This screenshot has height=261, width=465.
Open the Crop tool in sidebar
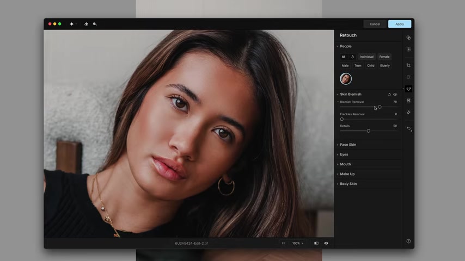click(408, 65)
